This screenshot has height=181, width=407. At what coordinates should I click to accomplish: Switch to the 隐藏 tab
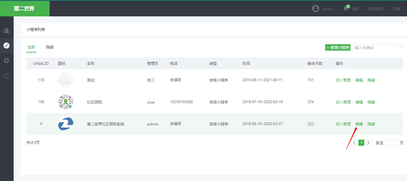click(x=50, y=47)
